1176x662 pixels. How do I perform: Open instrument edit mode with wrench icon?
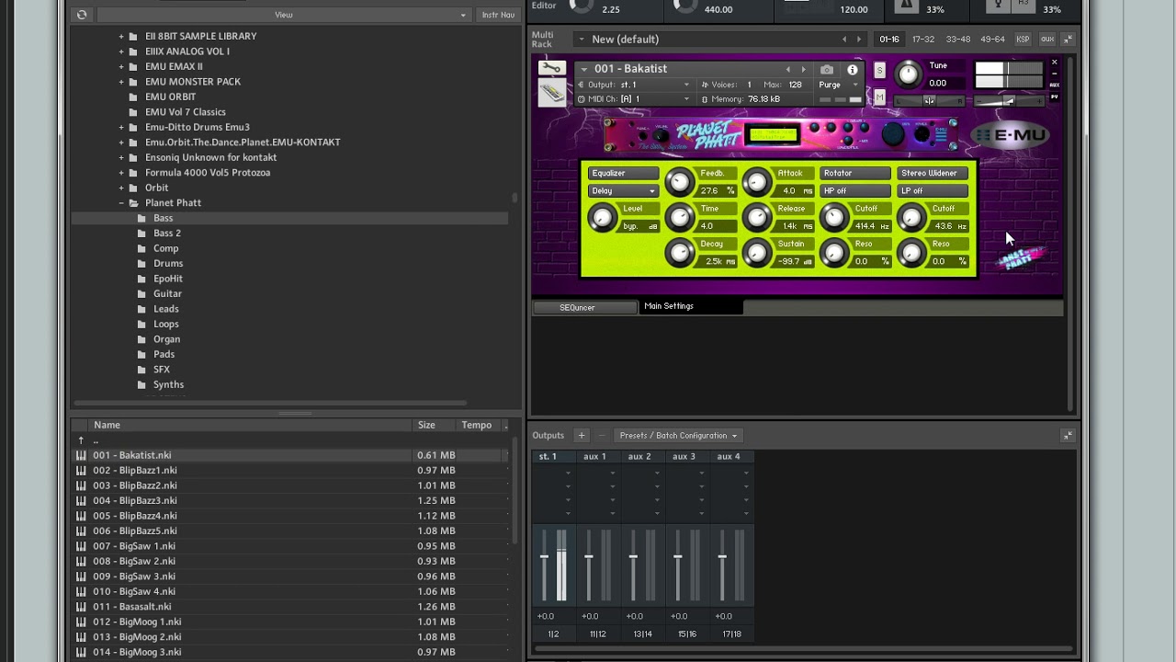pyautogui.click(x=551, y=69)
